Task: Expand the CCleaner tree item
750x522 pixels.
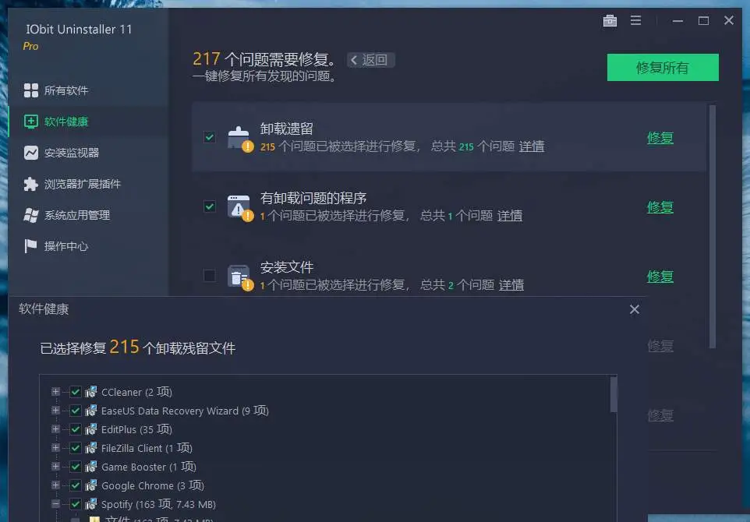Action: click(55, 392)
